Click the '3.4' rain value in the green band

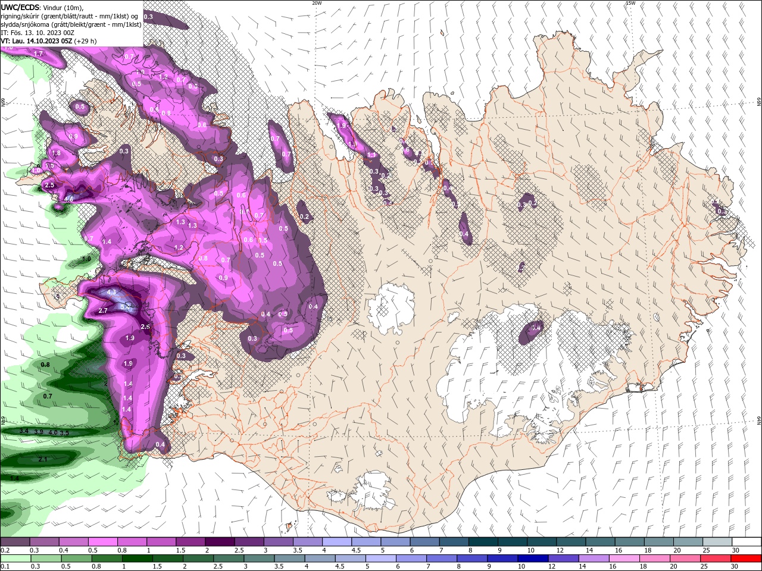(24, 431)
